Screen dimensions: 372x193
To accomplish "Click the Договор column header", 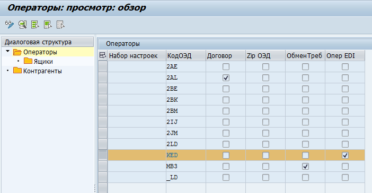I will click(226, 56).
